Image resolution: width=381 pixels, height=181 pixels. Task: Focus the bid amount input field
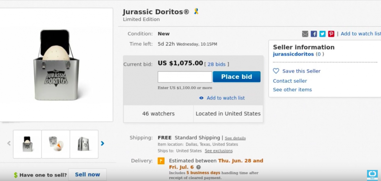(185, 77)
